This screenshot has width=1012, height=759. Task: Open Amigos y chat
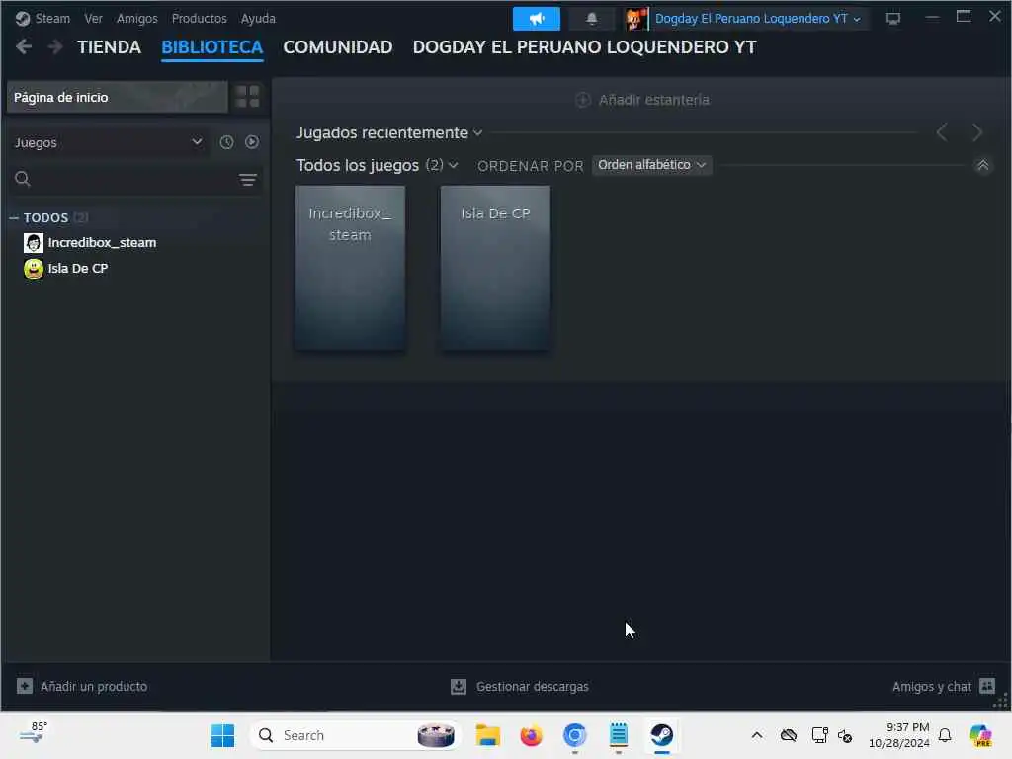click(x=931, y=686)
